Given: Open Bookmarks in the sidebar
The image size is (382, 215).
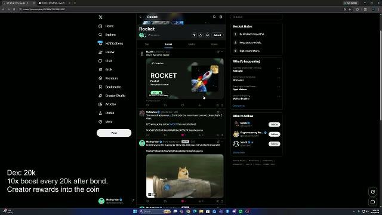Looking at the screenshot, I should click(110, 87).
